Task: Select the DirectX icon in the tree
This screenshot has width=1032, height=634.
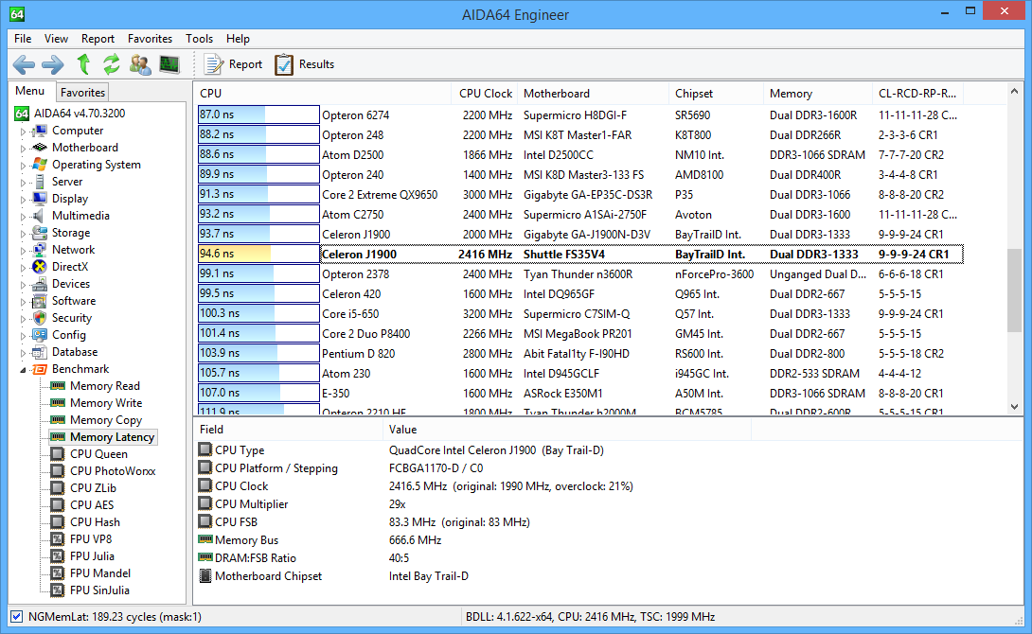Action: click(40, 266)
